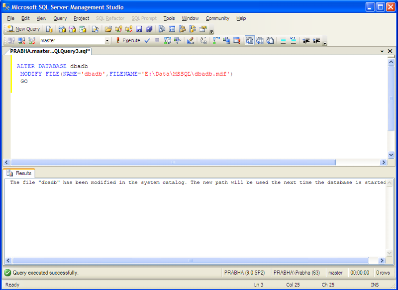Close the QLQuery3.sql document tab

(390, 51)
